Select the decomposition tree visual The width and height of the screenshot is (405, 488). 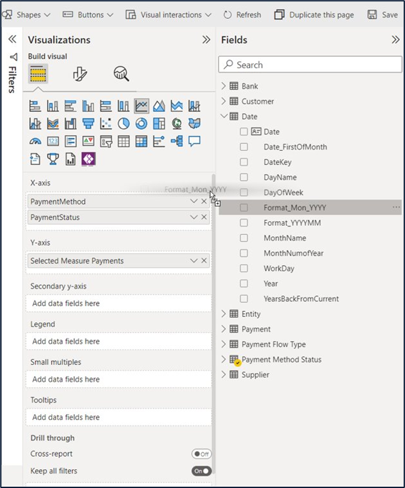177,142
